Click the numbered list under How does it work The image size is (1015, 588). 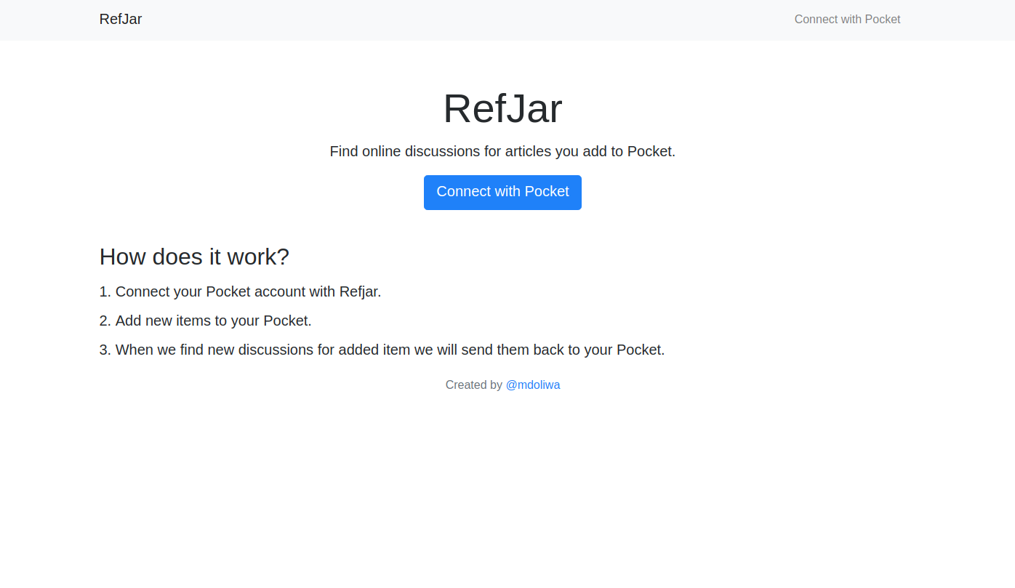(382, 321)
